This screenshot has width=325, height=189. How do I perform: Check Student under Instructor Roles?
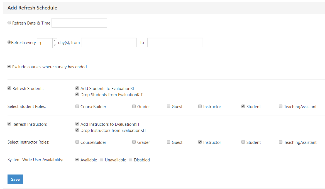coord(243,142)
